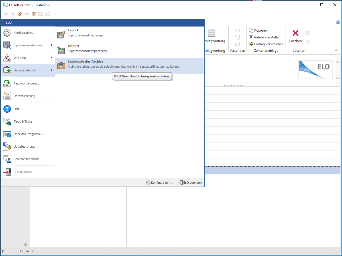The height and width of the screenshot is (256, 342).
Task: Click the Hilfe question mark icon
Action: [7, 109]
